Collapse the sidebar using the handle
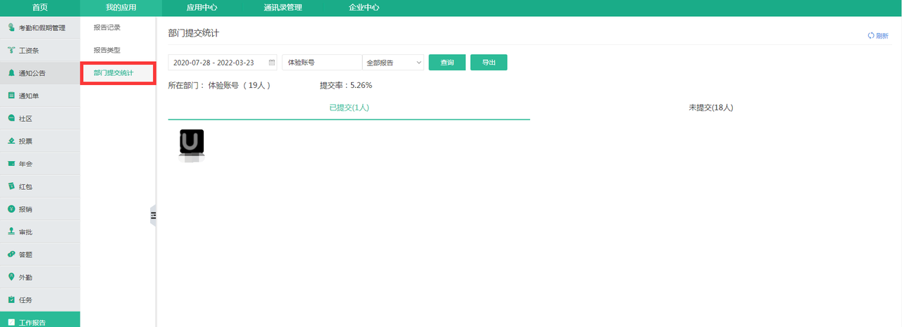The height and width of the screenshot is (327, 902). coord(153,215)
